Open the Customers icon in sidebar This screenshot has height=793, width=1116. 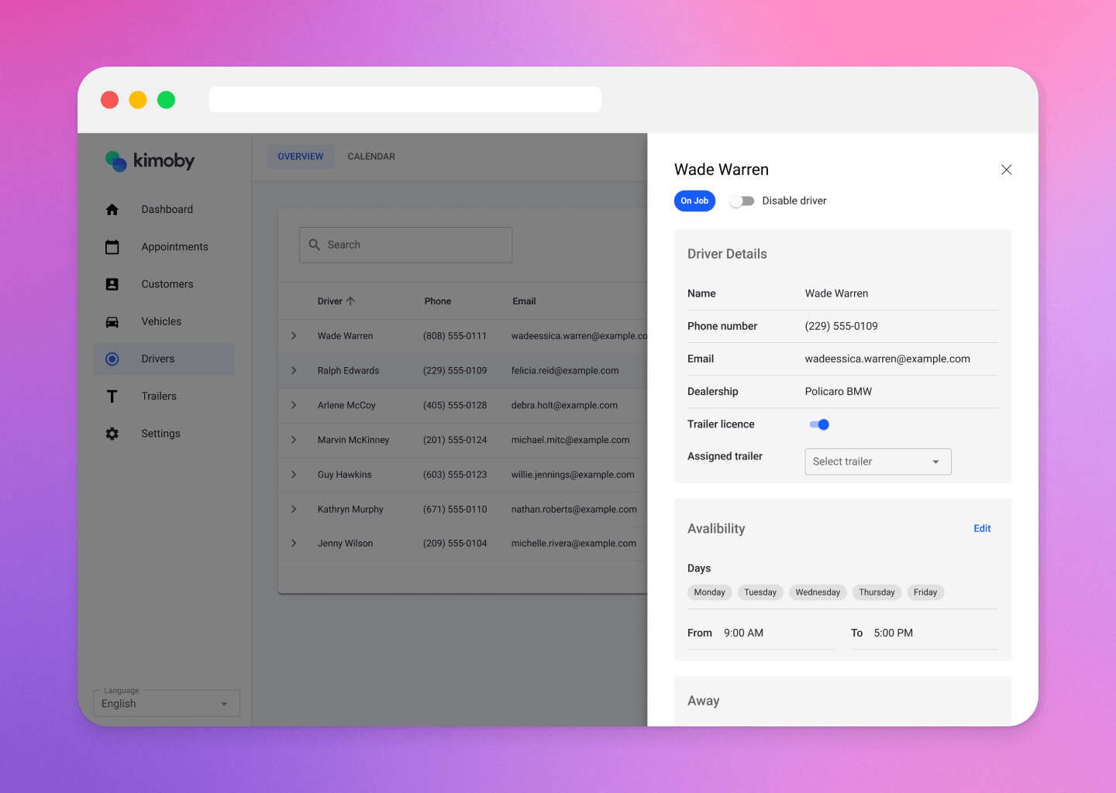coord(112,283)
